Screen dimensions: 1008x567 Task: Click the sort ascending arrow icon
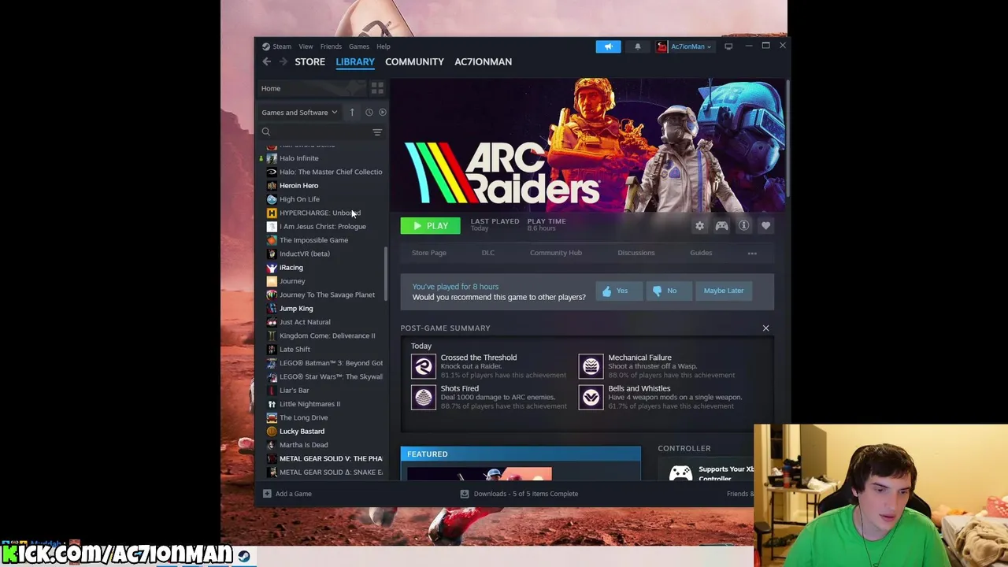pos(352,113)
